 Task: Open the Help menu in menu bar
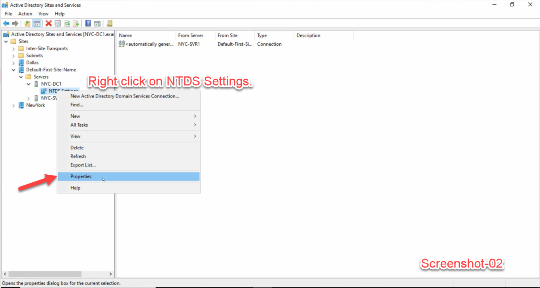pos(59,14)
